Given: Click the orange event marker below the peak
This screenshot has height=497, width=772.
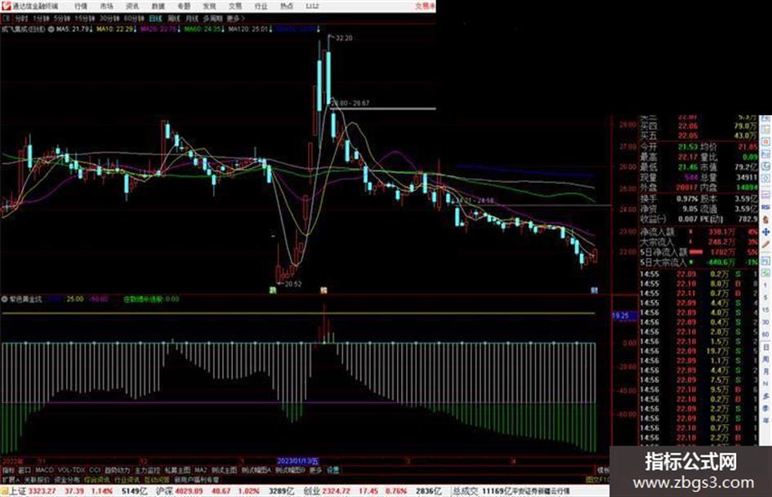Looking at the screenshot, I should pyautogui.click(x=324, y=291).
